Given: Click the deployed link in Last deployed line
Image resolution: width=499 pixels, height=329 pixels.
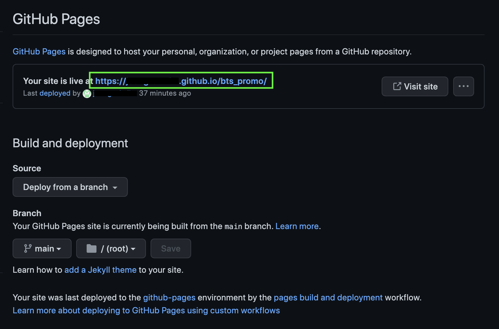Looking at the screenshot, I should (55, 93).
